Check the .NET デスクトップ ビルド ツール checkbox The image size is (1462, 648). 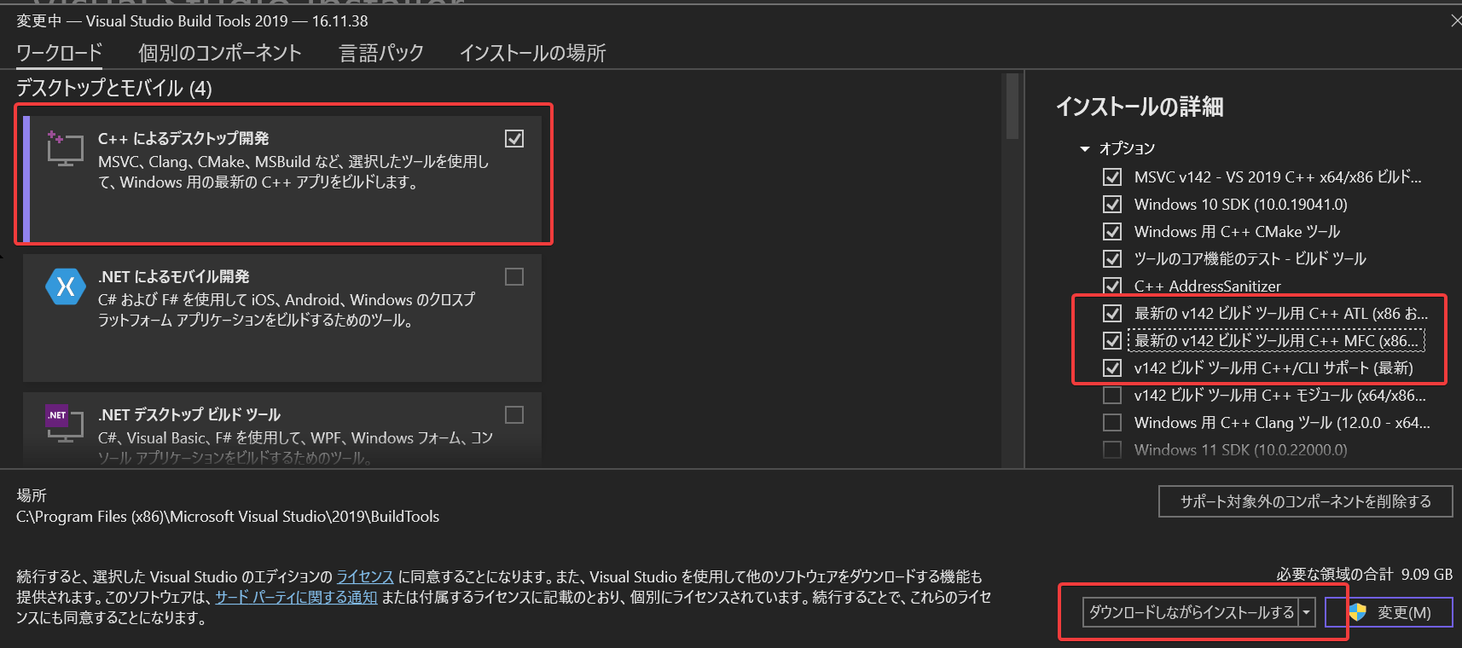(x=514, y=414)
